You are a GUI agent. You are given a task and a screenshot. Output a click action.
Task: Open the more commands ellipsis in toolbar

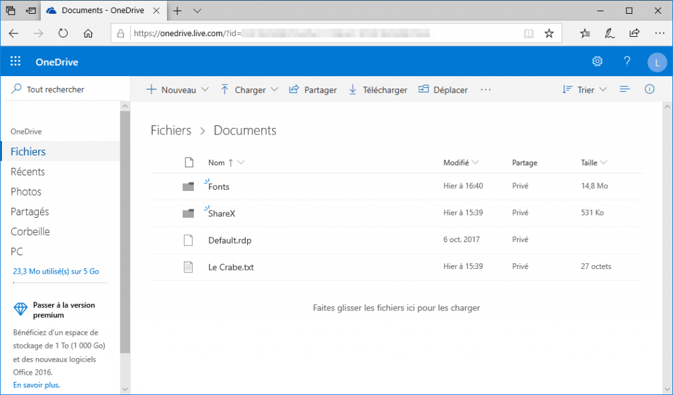click(x=486, y=89)
